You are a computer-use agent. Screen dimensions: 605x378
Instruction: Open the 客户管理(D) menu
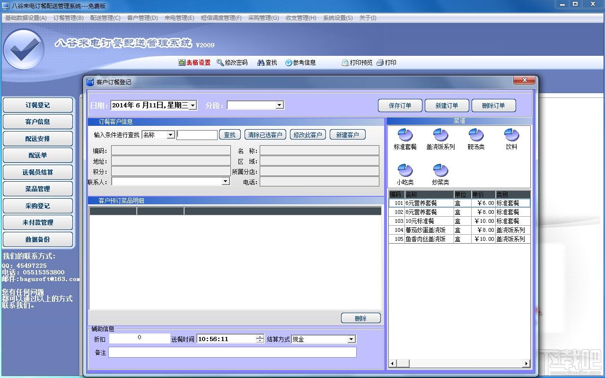pyautogui.click(x=142, y=18)
